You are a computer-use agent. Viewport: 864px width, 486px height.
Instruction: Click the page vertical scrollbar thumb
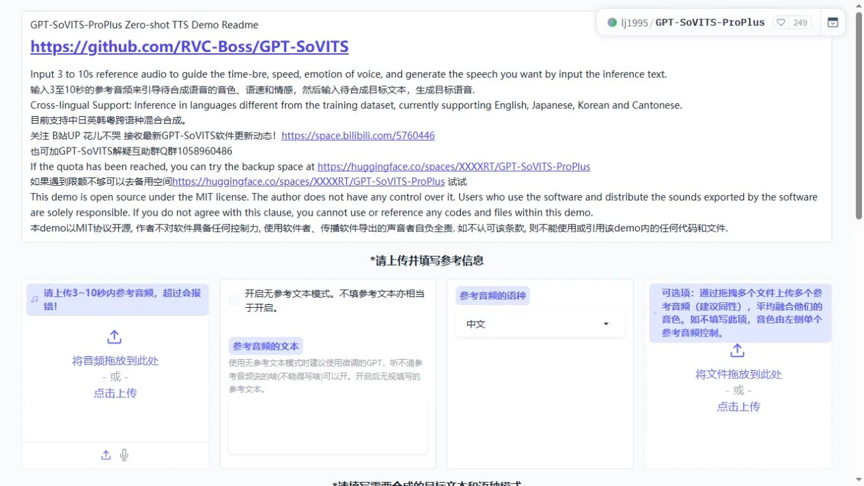click(x=859, y=115)
